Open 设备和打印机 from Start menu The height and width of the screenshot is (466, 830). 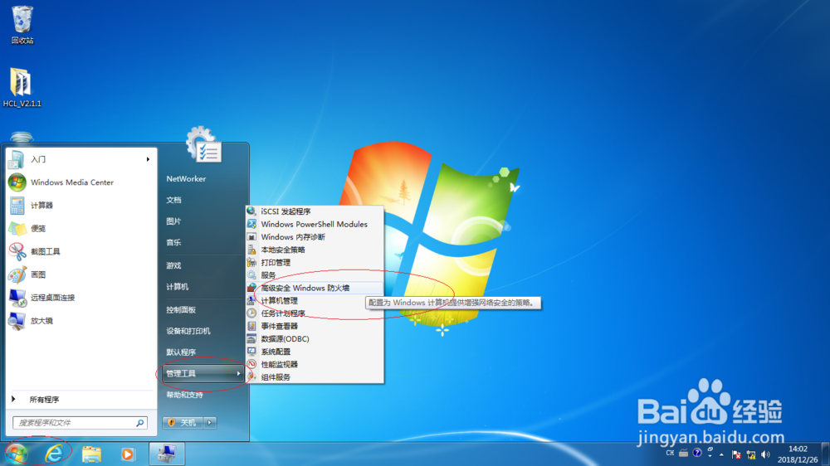point(188,331)
